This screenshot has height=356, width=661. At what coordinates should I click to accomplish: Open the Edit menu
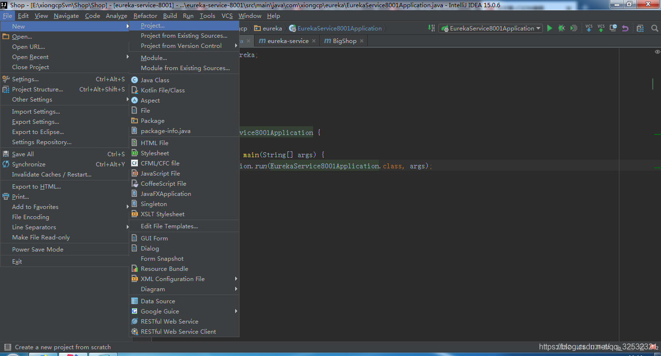(23, 15)
